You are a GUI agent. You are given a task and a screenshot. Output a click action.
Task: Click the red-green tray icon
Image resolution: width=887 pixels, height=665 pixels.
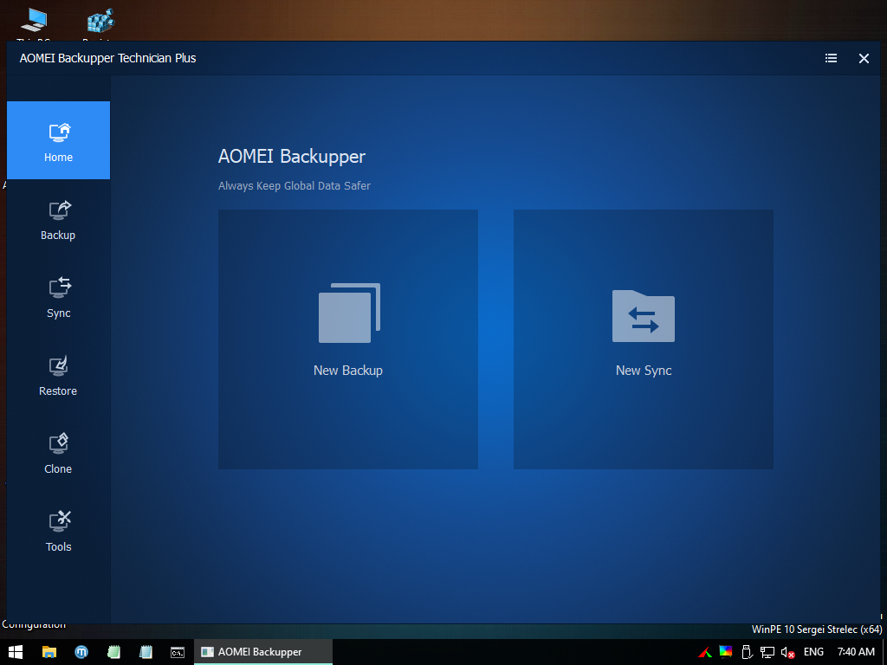pos(705,652)
